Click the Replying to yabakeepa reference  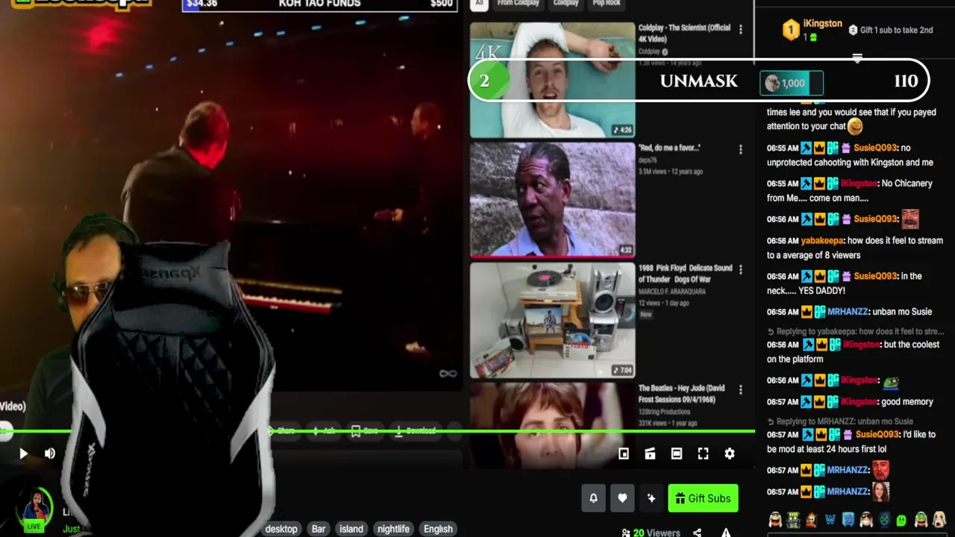pyautogui.click(x=857, y=331)
